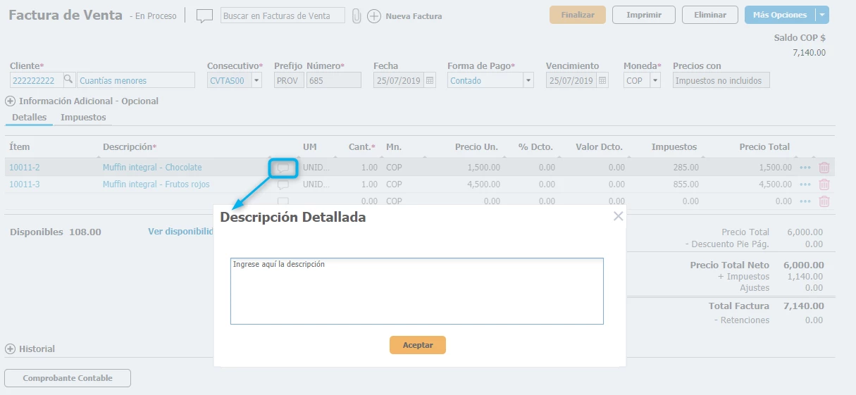Viewport: 856px width, 395px height.
Task: Click the magnifier icon in Cliente field
Action: [68, 80]
